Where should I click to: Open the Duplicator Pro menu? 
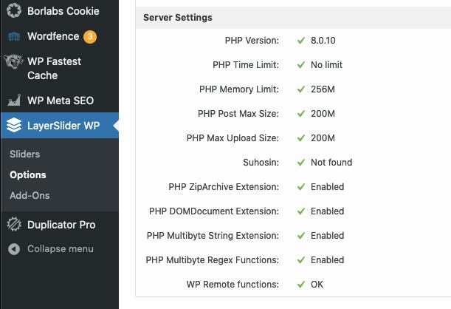point(60,224)
